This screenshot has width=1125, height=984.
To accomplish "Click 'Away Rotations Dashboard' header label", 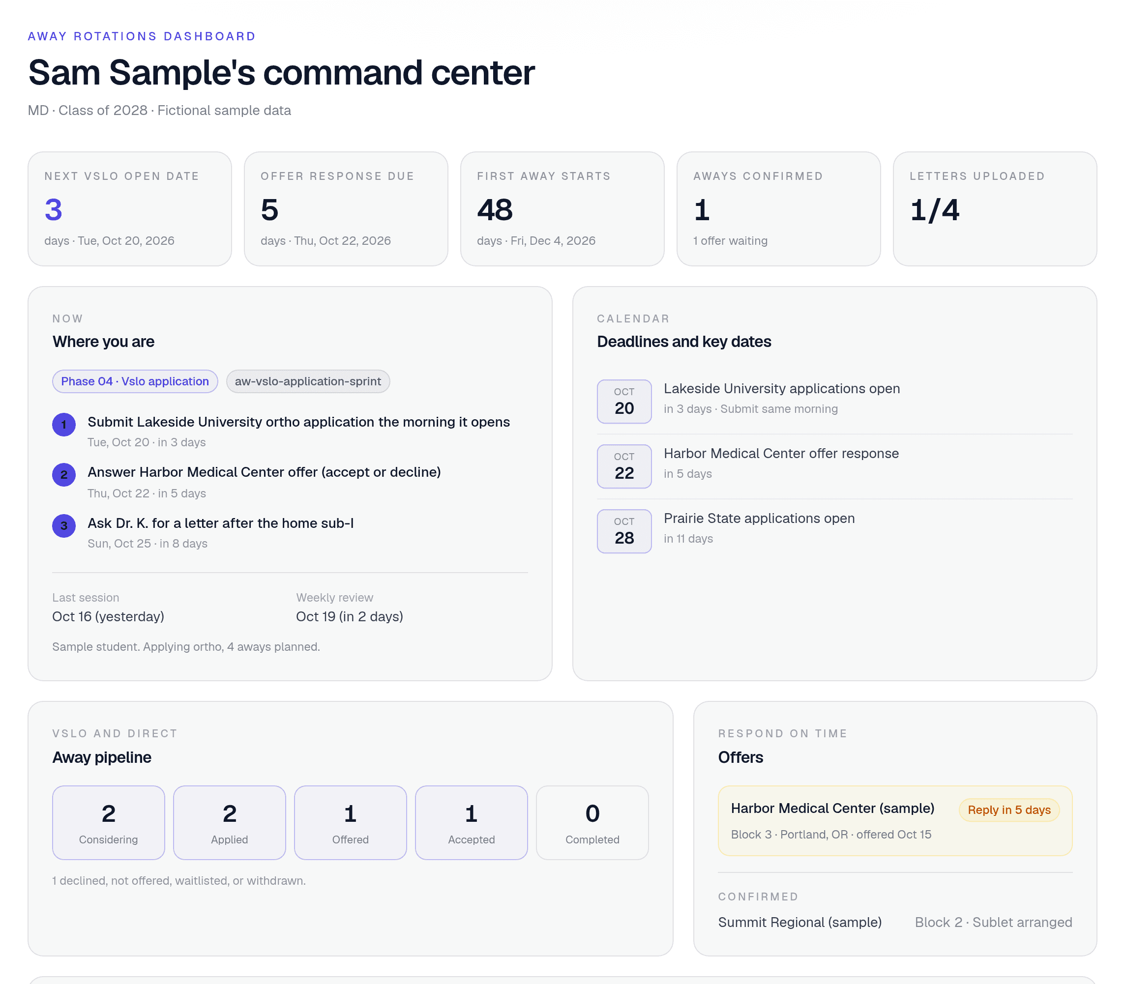I will click(x=142, y=36).
